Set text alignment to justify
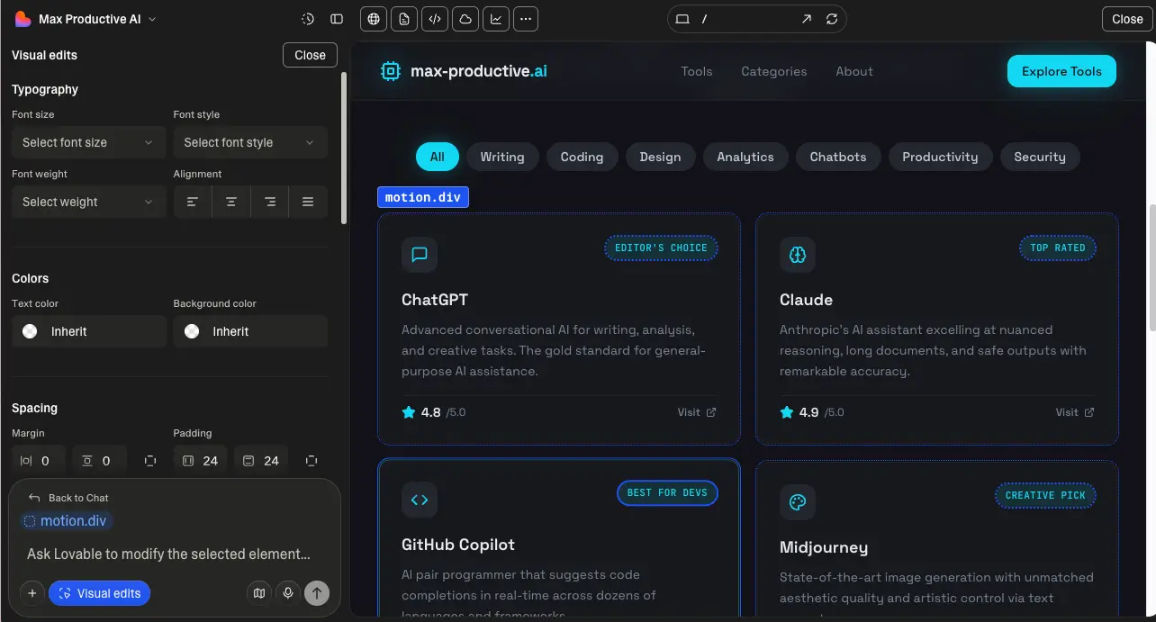 (308, 202)
